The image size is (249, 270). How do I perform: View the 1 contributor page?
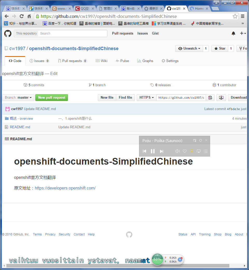[x=224, y=85]
